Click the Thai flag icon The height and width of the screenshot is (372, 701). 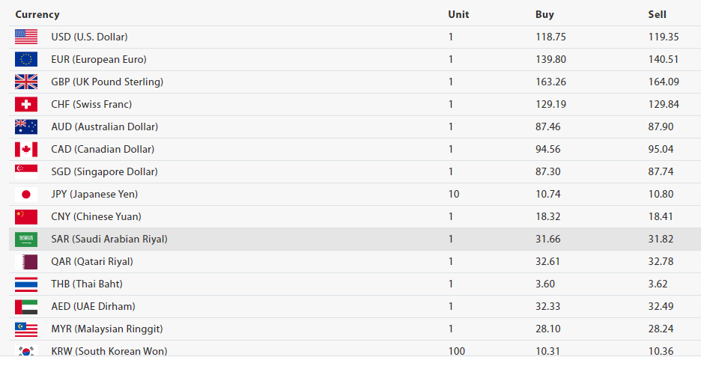(25, 284)
